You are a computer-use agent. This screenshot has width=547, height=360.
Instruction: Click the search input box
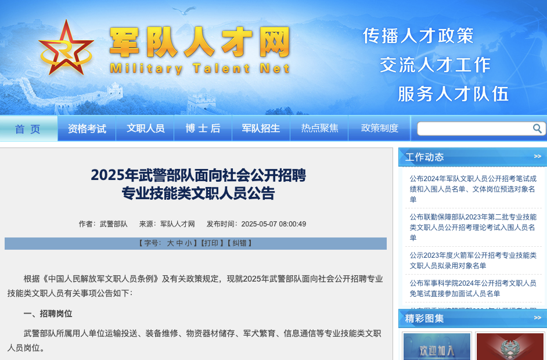coord(482,128)
